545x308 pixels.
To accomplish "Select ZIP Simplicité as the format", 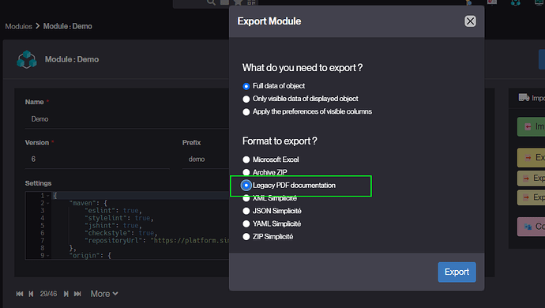I will [246, 237].
